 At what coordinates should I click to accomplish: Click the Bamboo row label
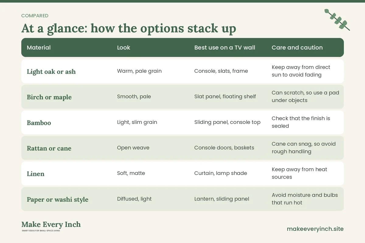pos(39,123)
